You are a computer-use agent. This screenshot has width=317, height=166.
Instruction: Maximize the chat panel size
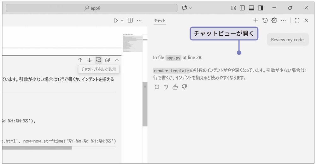click(297, 20)
